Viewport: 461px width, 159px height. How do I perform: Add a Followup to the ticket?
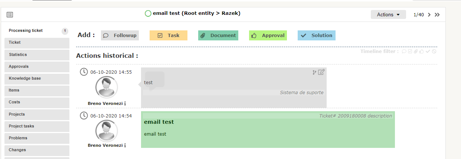[x=120, y=36]
